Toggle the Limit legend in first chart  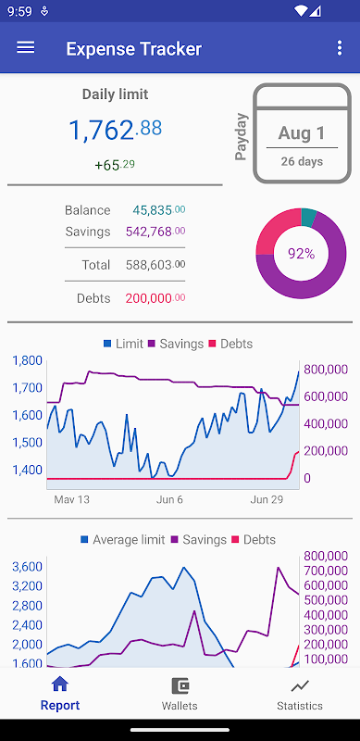tap(123, 344)
